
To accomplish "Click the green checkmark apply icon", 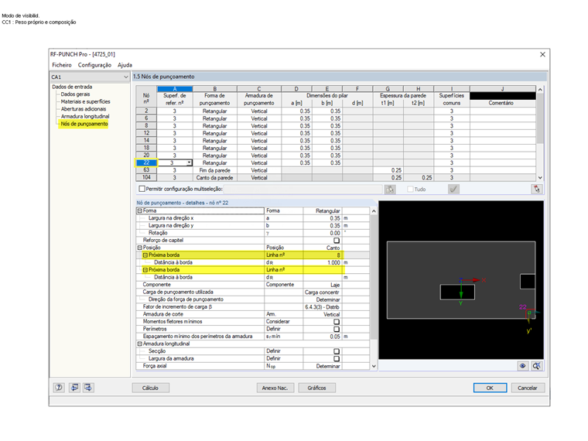I will (x=453, y=189).
